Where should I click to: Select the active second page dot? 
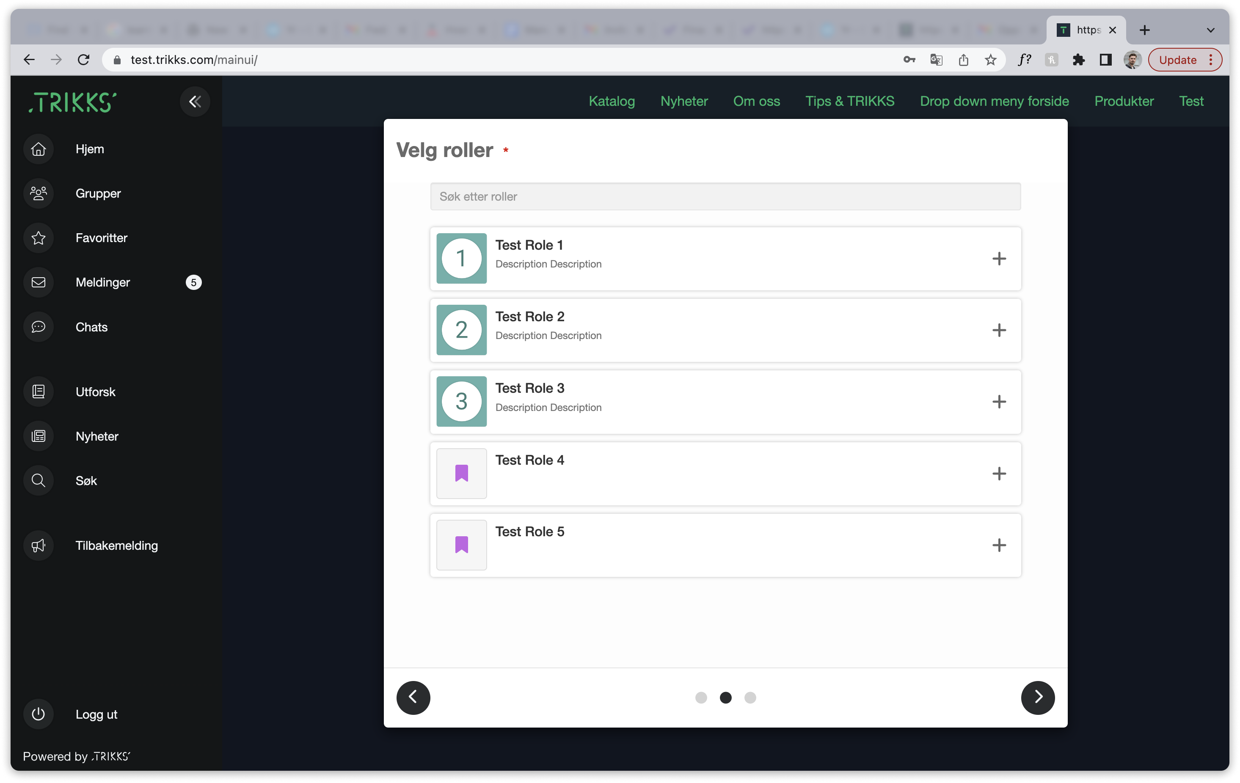coord(725,698)
